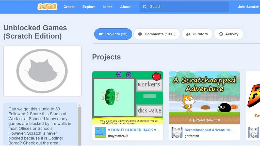The image size is (260, 146).
Task: Click the Scratch logo
Action: pos(47,7)
